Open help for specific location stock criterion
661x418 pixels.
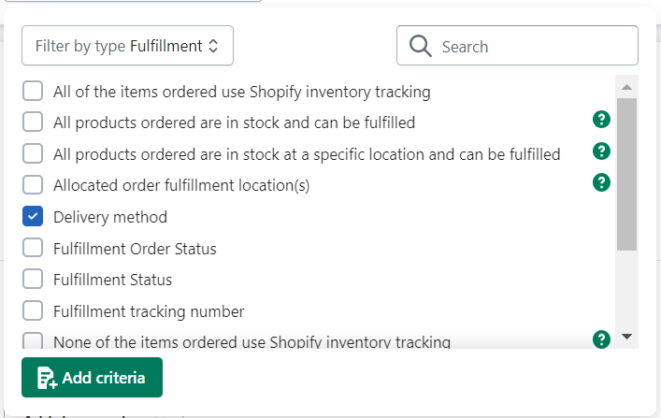pos(601,151)
